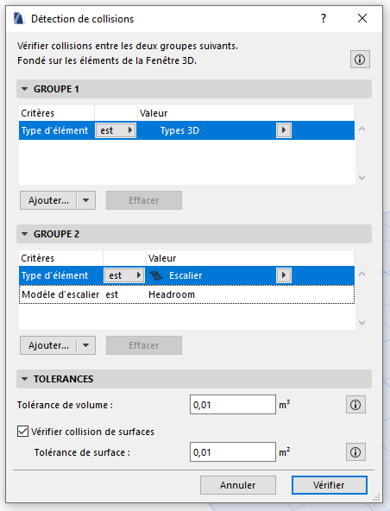390x511 pixels.
Task: Click Ajouter... button in Groupe 1
Action: [x=48, y=200]
